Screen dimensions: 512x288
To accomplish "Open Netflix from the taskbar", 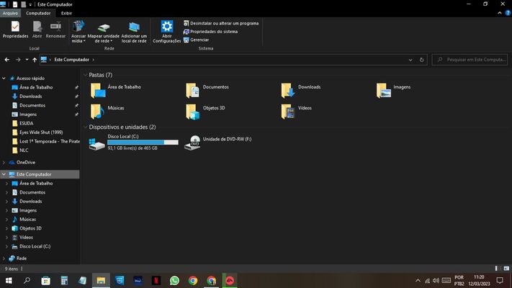I will [x=156, y=281].
